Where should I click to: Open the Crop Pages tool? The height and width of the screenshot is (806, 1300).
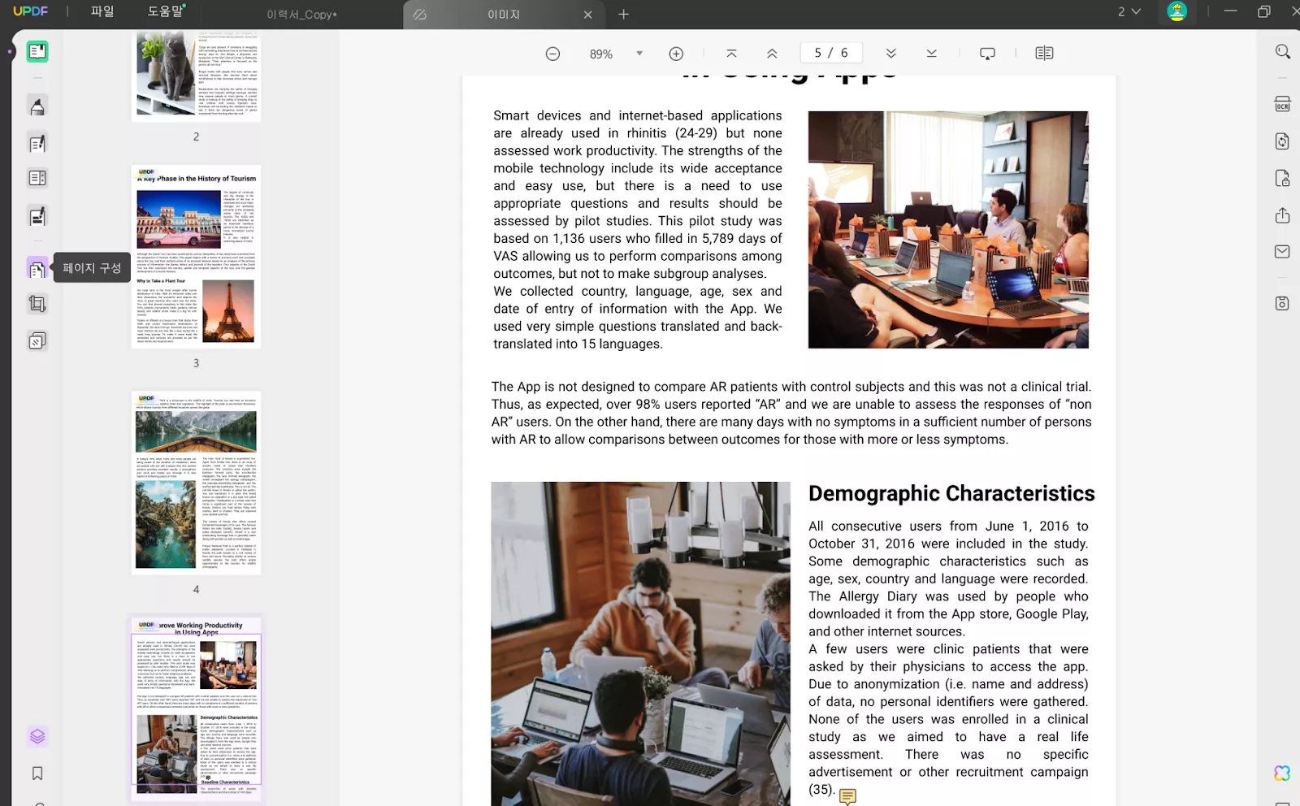point(37,304)
